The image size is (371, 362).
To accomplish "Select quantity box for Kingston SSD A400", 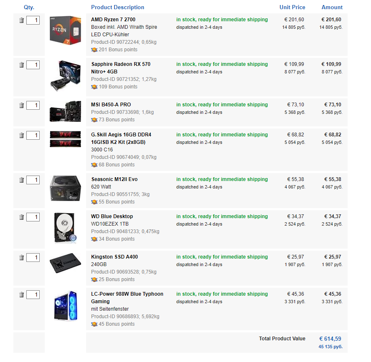I will coord(33,257).
